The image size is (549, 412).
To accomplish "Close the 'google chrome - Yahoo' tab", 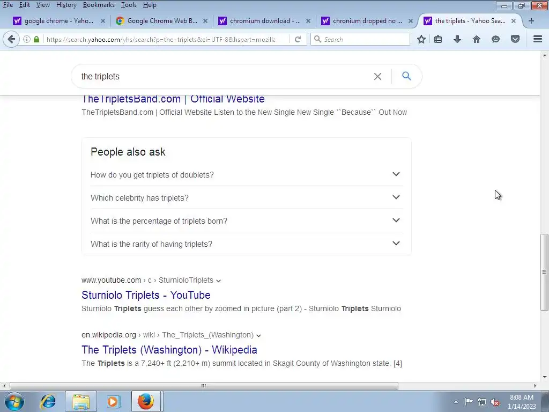I will point(102,21).
